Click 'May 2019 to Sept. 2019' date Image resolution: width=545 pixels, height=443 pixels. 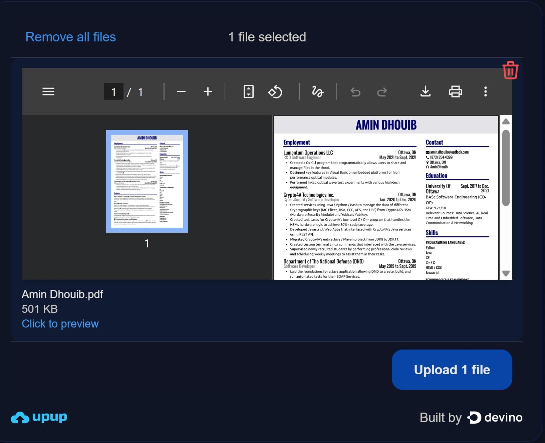pos(397,266)
